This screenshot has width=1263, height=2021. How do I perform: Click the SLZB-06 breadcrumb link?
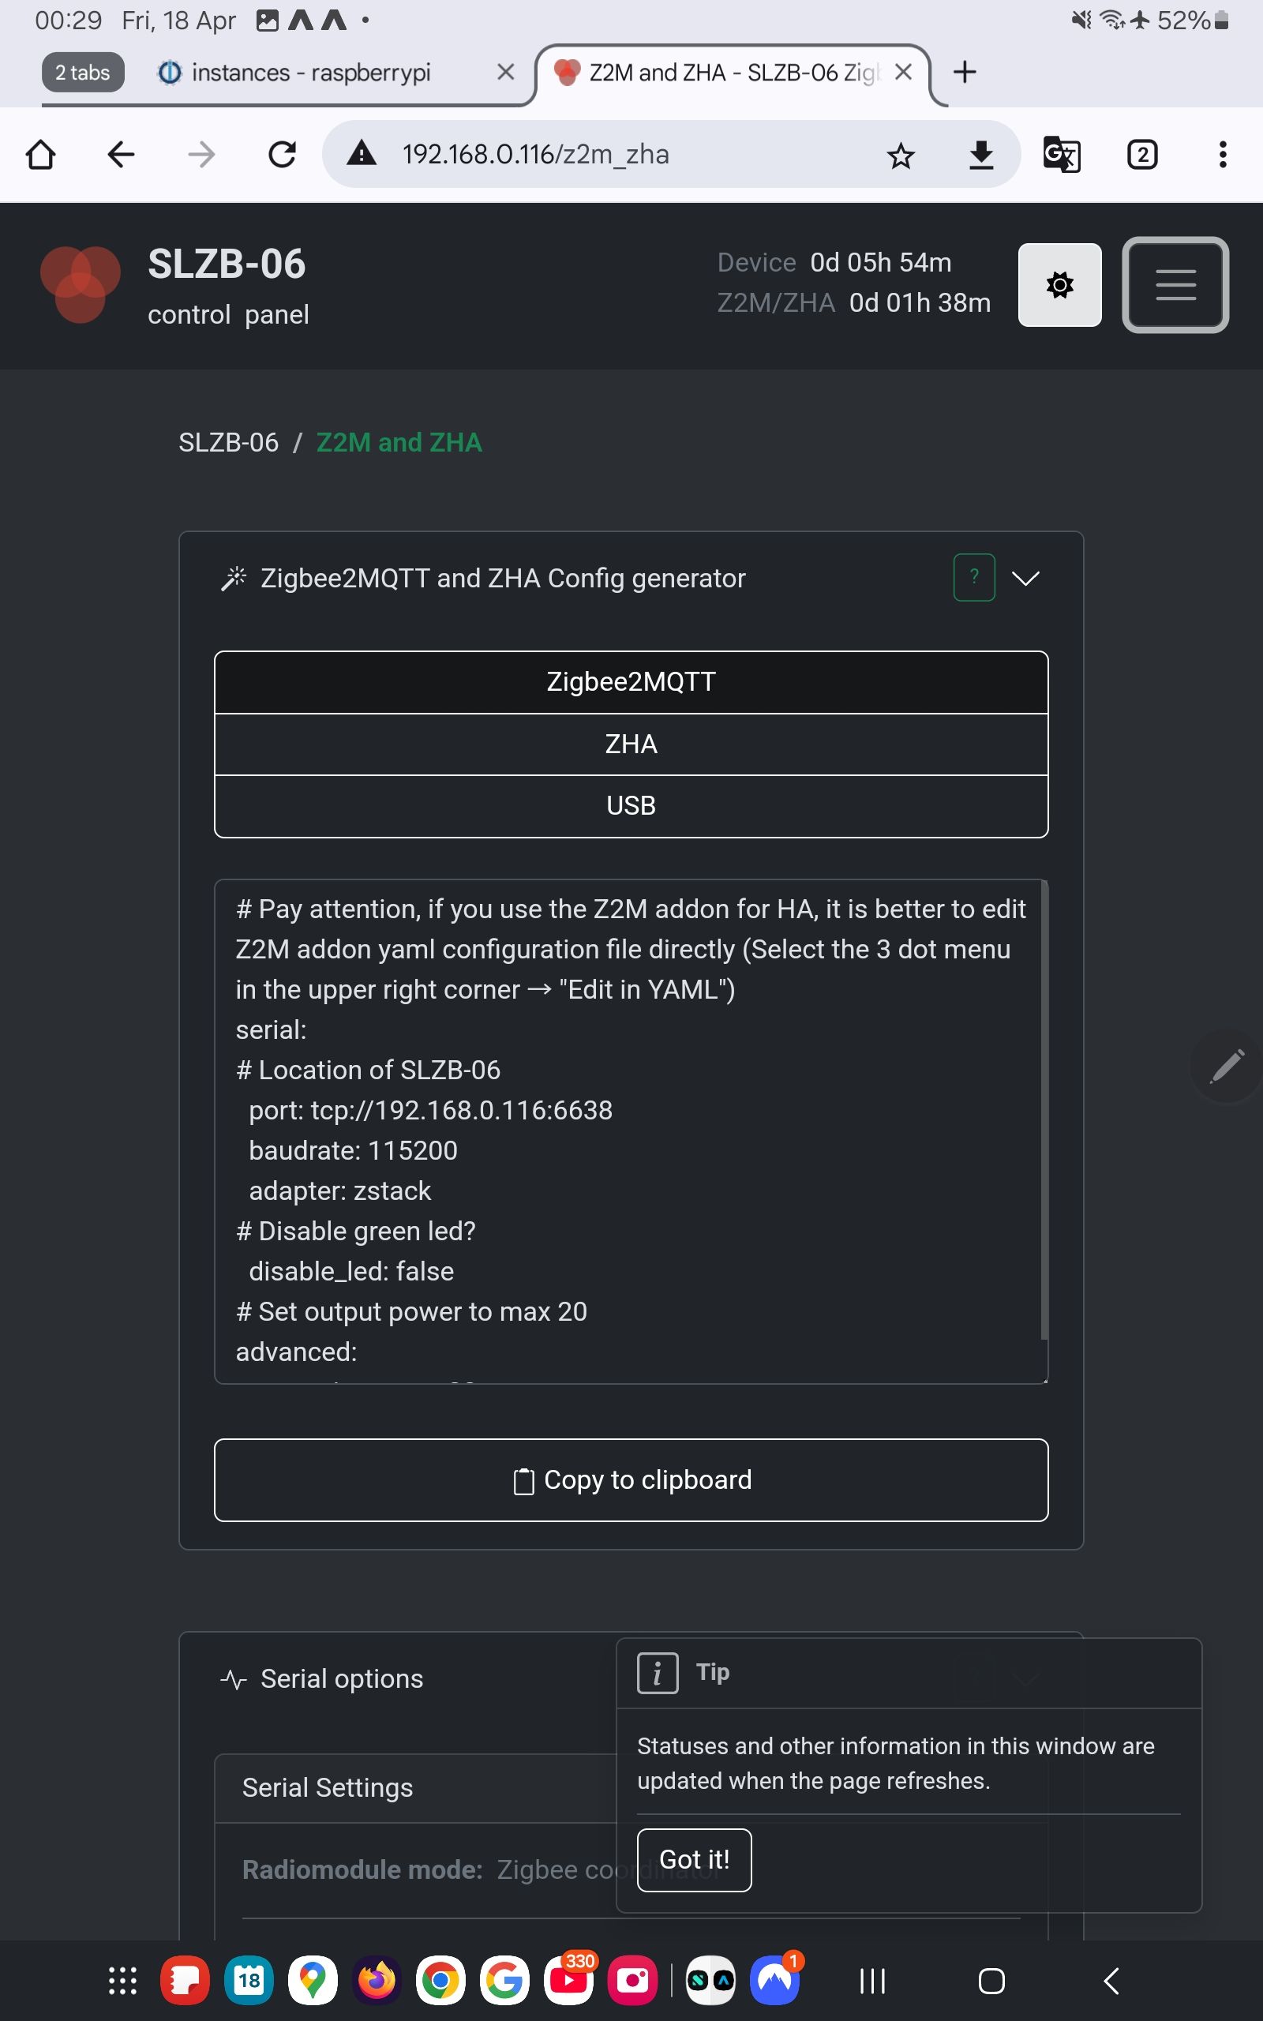pyautogui.click(x=228, y=443)
